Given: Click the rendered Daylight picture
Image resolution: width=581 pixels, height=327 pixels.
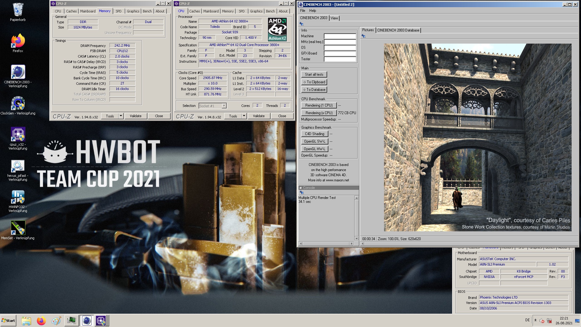Looking at the screenshot, I should tap(478, 137).
